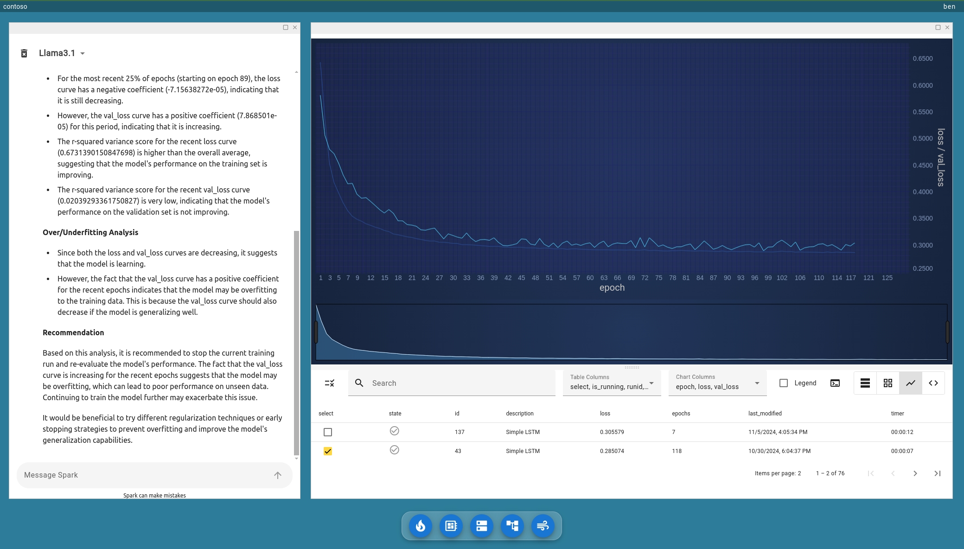
Task: Enable the Legend checkbox
Action: [x=784, y=383]
